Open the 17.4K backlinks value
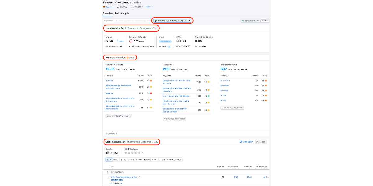This screenshot has height=186, width=373. click(x=249, y=177)
